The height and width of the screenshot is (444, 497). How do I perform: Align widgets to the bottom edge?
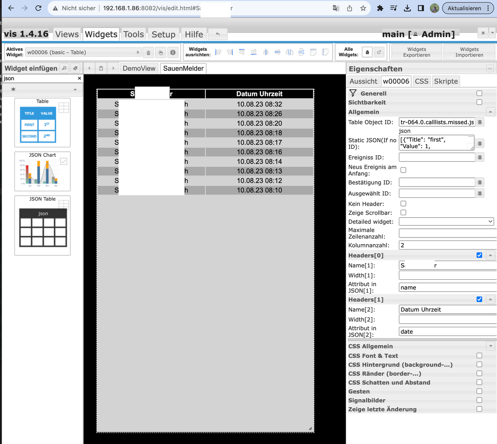click(254, 52)
